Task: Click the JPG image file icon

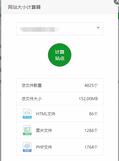Action: [27, 130]
